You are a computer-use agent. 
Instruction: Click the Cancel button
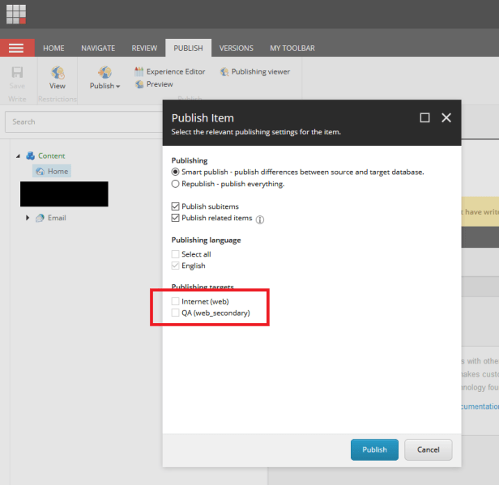click(429, 449)
